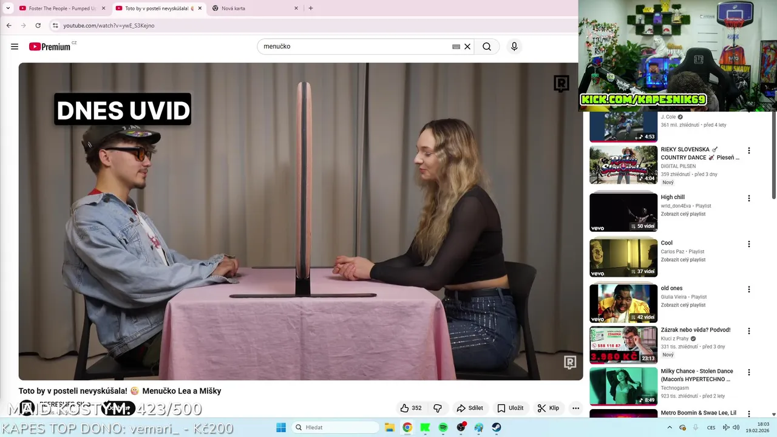
Task: Click the Klip clip button
Action: coord(548,408)
